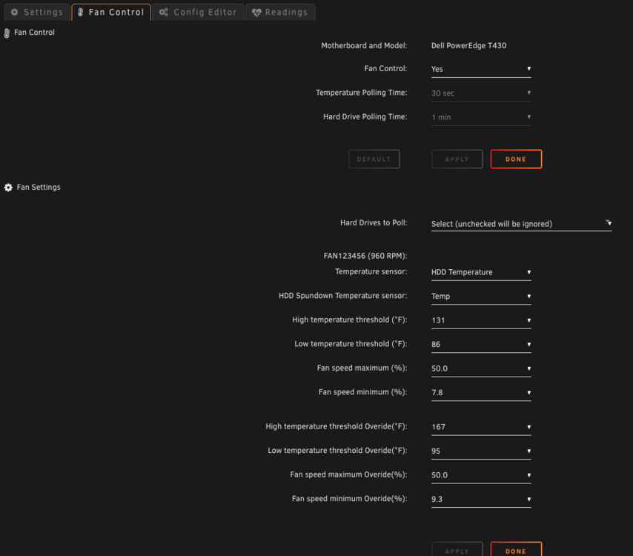Open Hard Drive Polling Time dropdown

tap(481, 117)
